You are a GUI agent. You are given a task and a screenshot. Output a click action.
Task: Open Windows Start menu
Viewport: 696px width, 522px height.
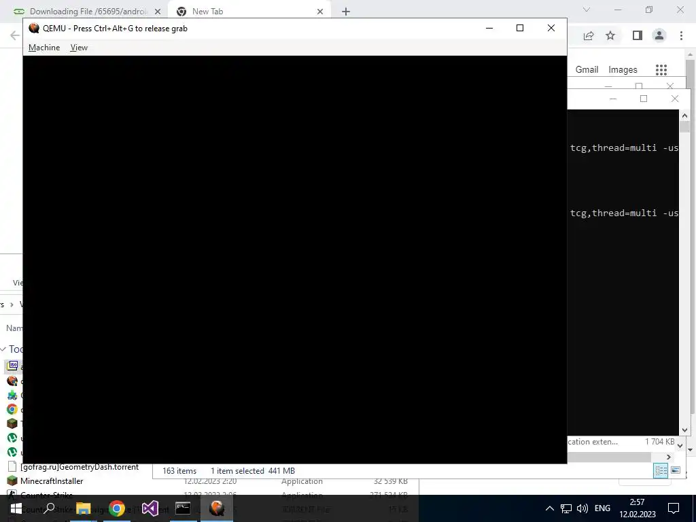pos(16,508)
